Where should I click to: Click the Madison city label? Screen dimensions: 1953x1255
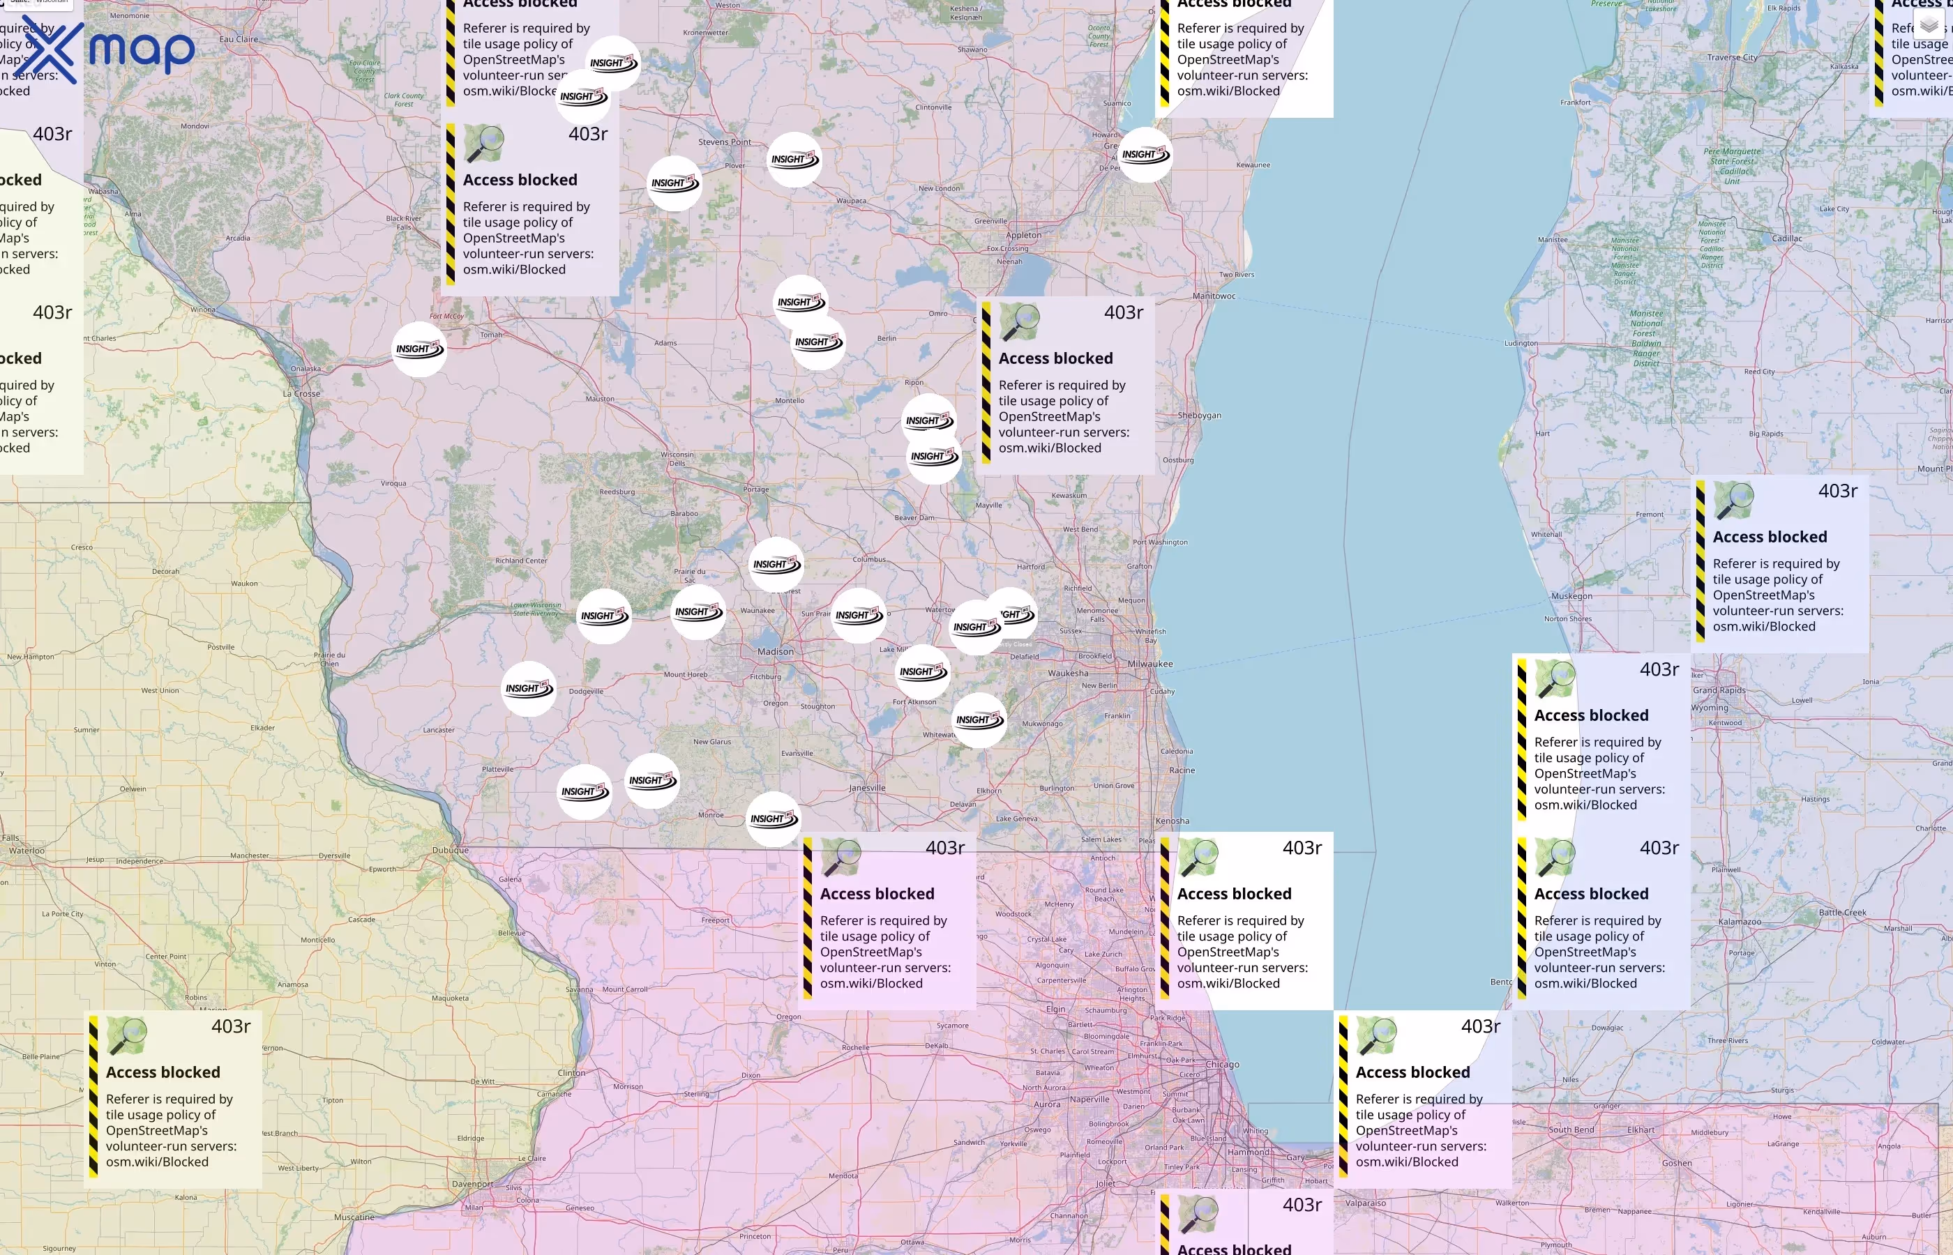point(775,652)
